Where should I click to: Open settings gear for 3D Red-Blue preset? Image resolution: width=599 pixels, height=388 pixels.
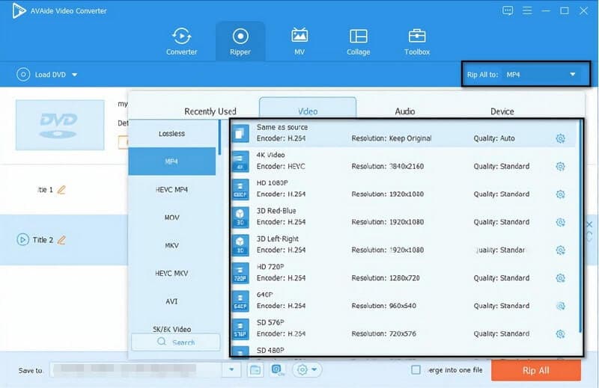560,222
